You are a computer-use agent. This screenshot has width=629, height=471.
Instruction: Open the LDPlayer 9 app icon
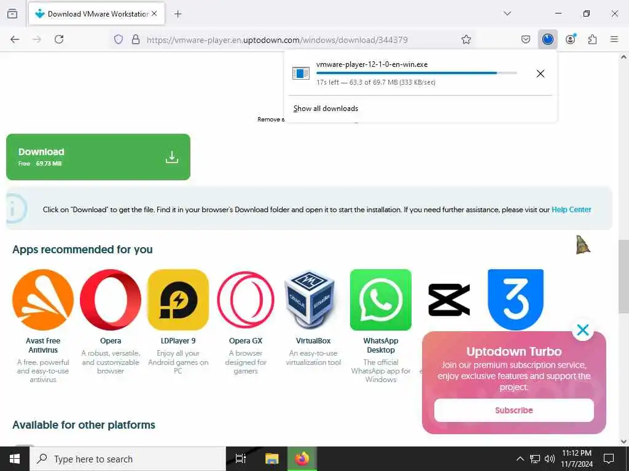(178, 299)
